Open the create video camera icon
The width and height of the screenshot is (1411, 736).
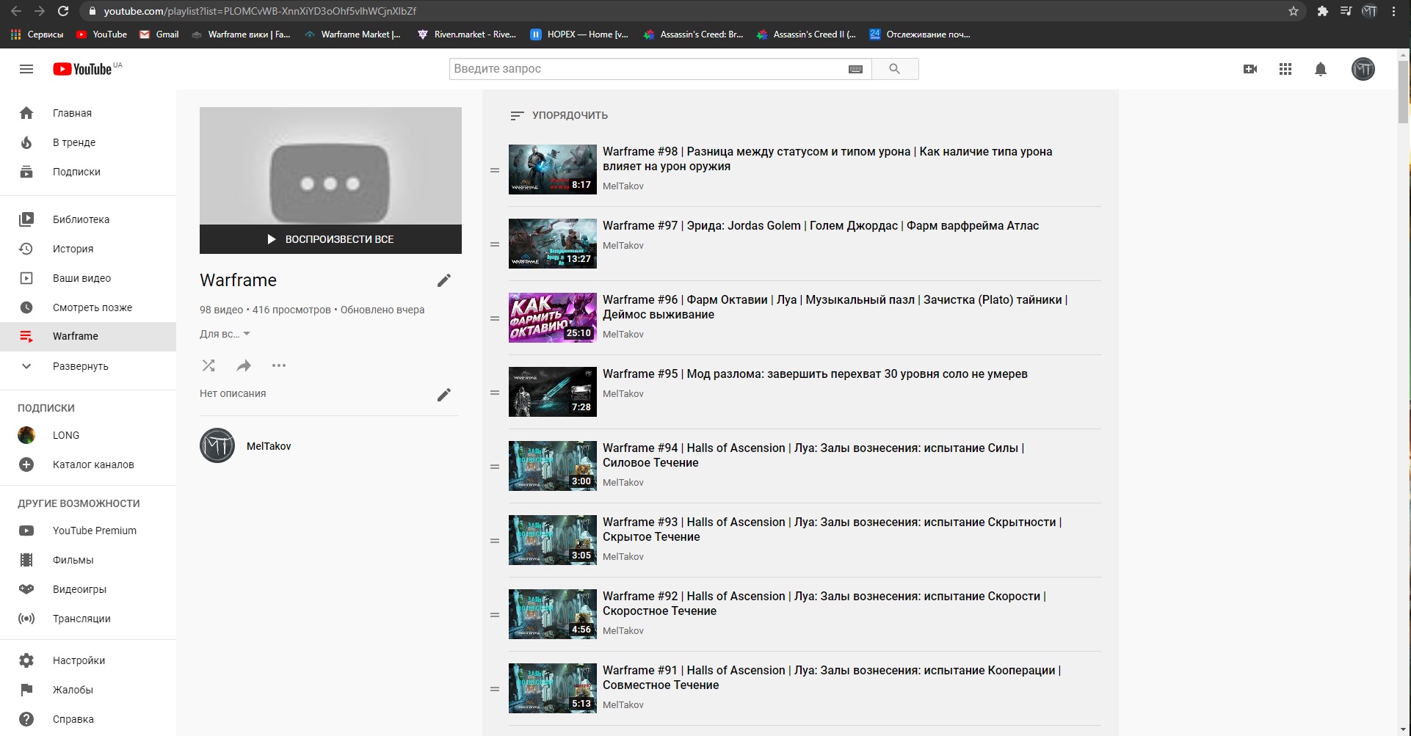(x=1250, y=69)
